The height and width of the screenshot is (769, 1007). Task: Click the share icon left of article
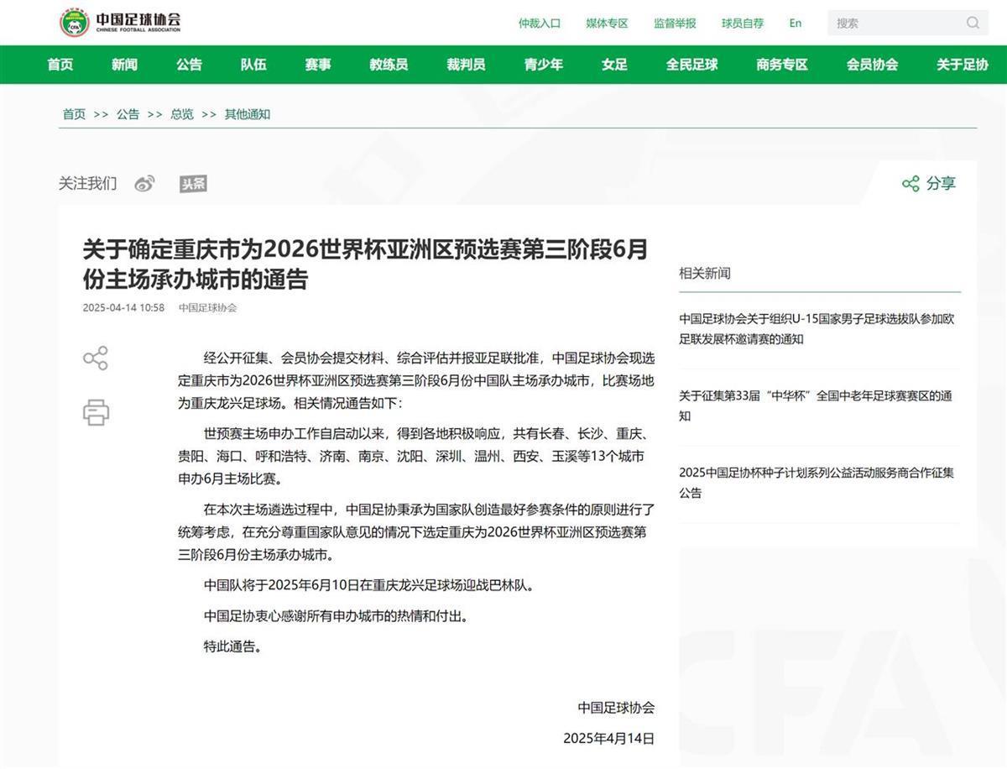(96, 358)
